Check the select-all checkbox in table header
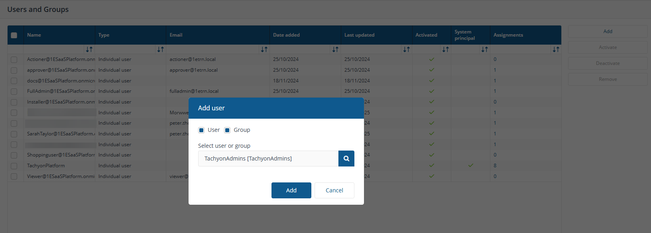The width and height of the screenshot is (651, 233). point(14,35)
